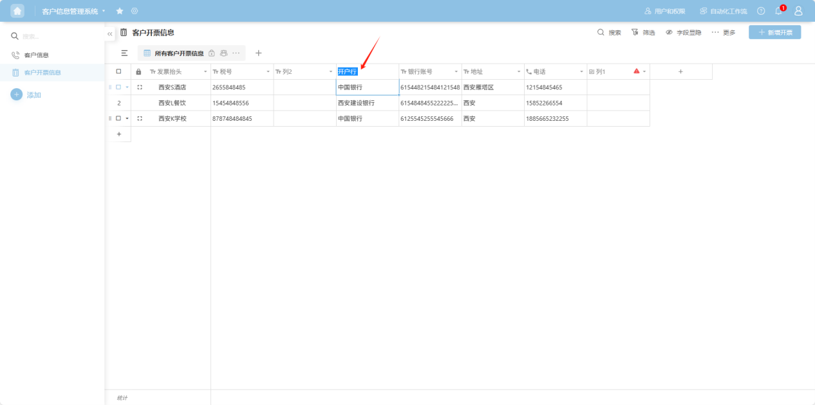Star the 客户信息管理系统 app as favorite
815x405 pixels.
point(120,11)
